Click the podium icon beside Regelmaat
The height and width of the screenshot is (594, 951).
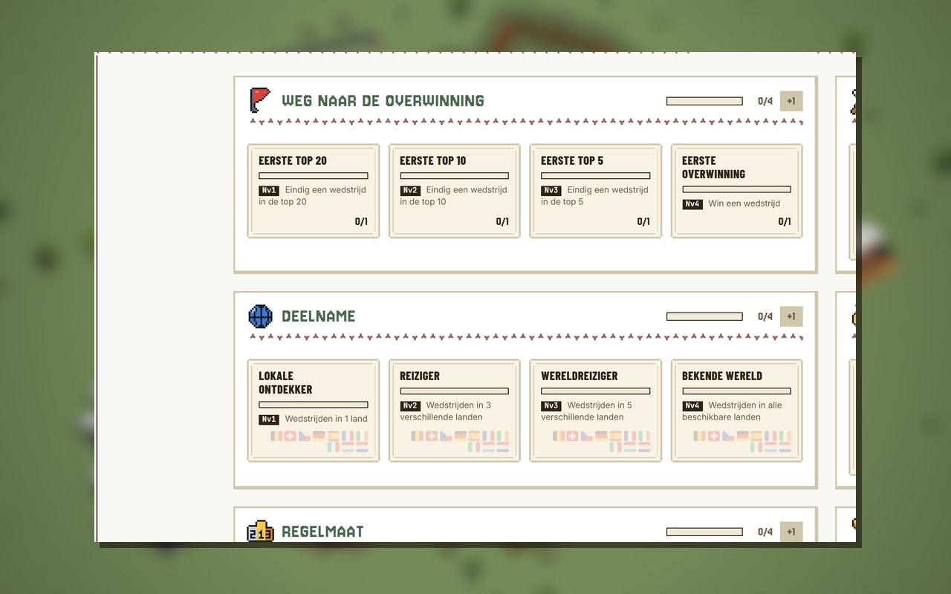coord(260,531)
